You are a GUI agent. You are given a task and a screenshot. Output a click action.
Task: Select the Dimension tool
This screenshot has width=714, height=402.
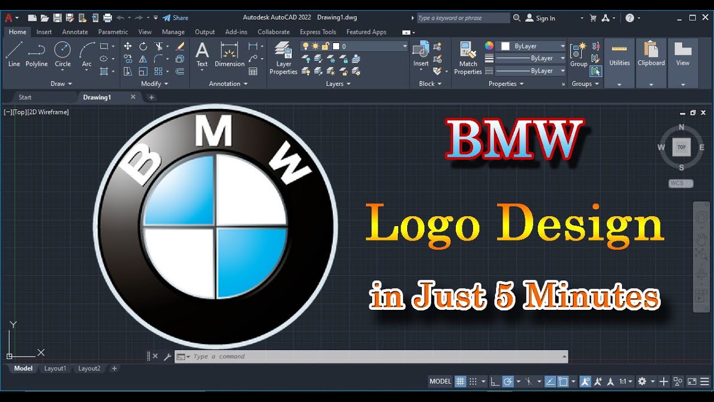pyautogui.click(x=229, y=55)
